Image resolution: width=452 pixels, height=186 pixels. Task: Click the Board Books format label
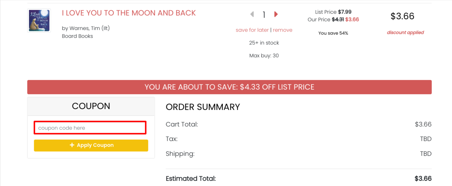tap(77, 36)
